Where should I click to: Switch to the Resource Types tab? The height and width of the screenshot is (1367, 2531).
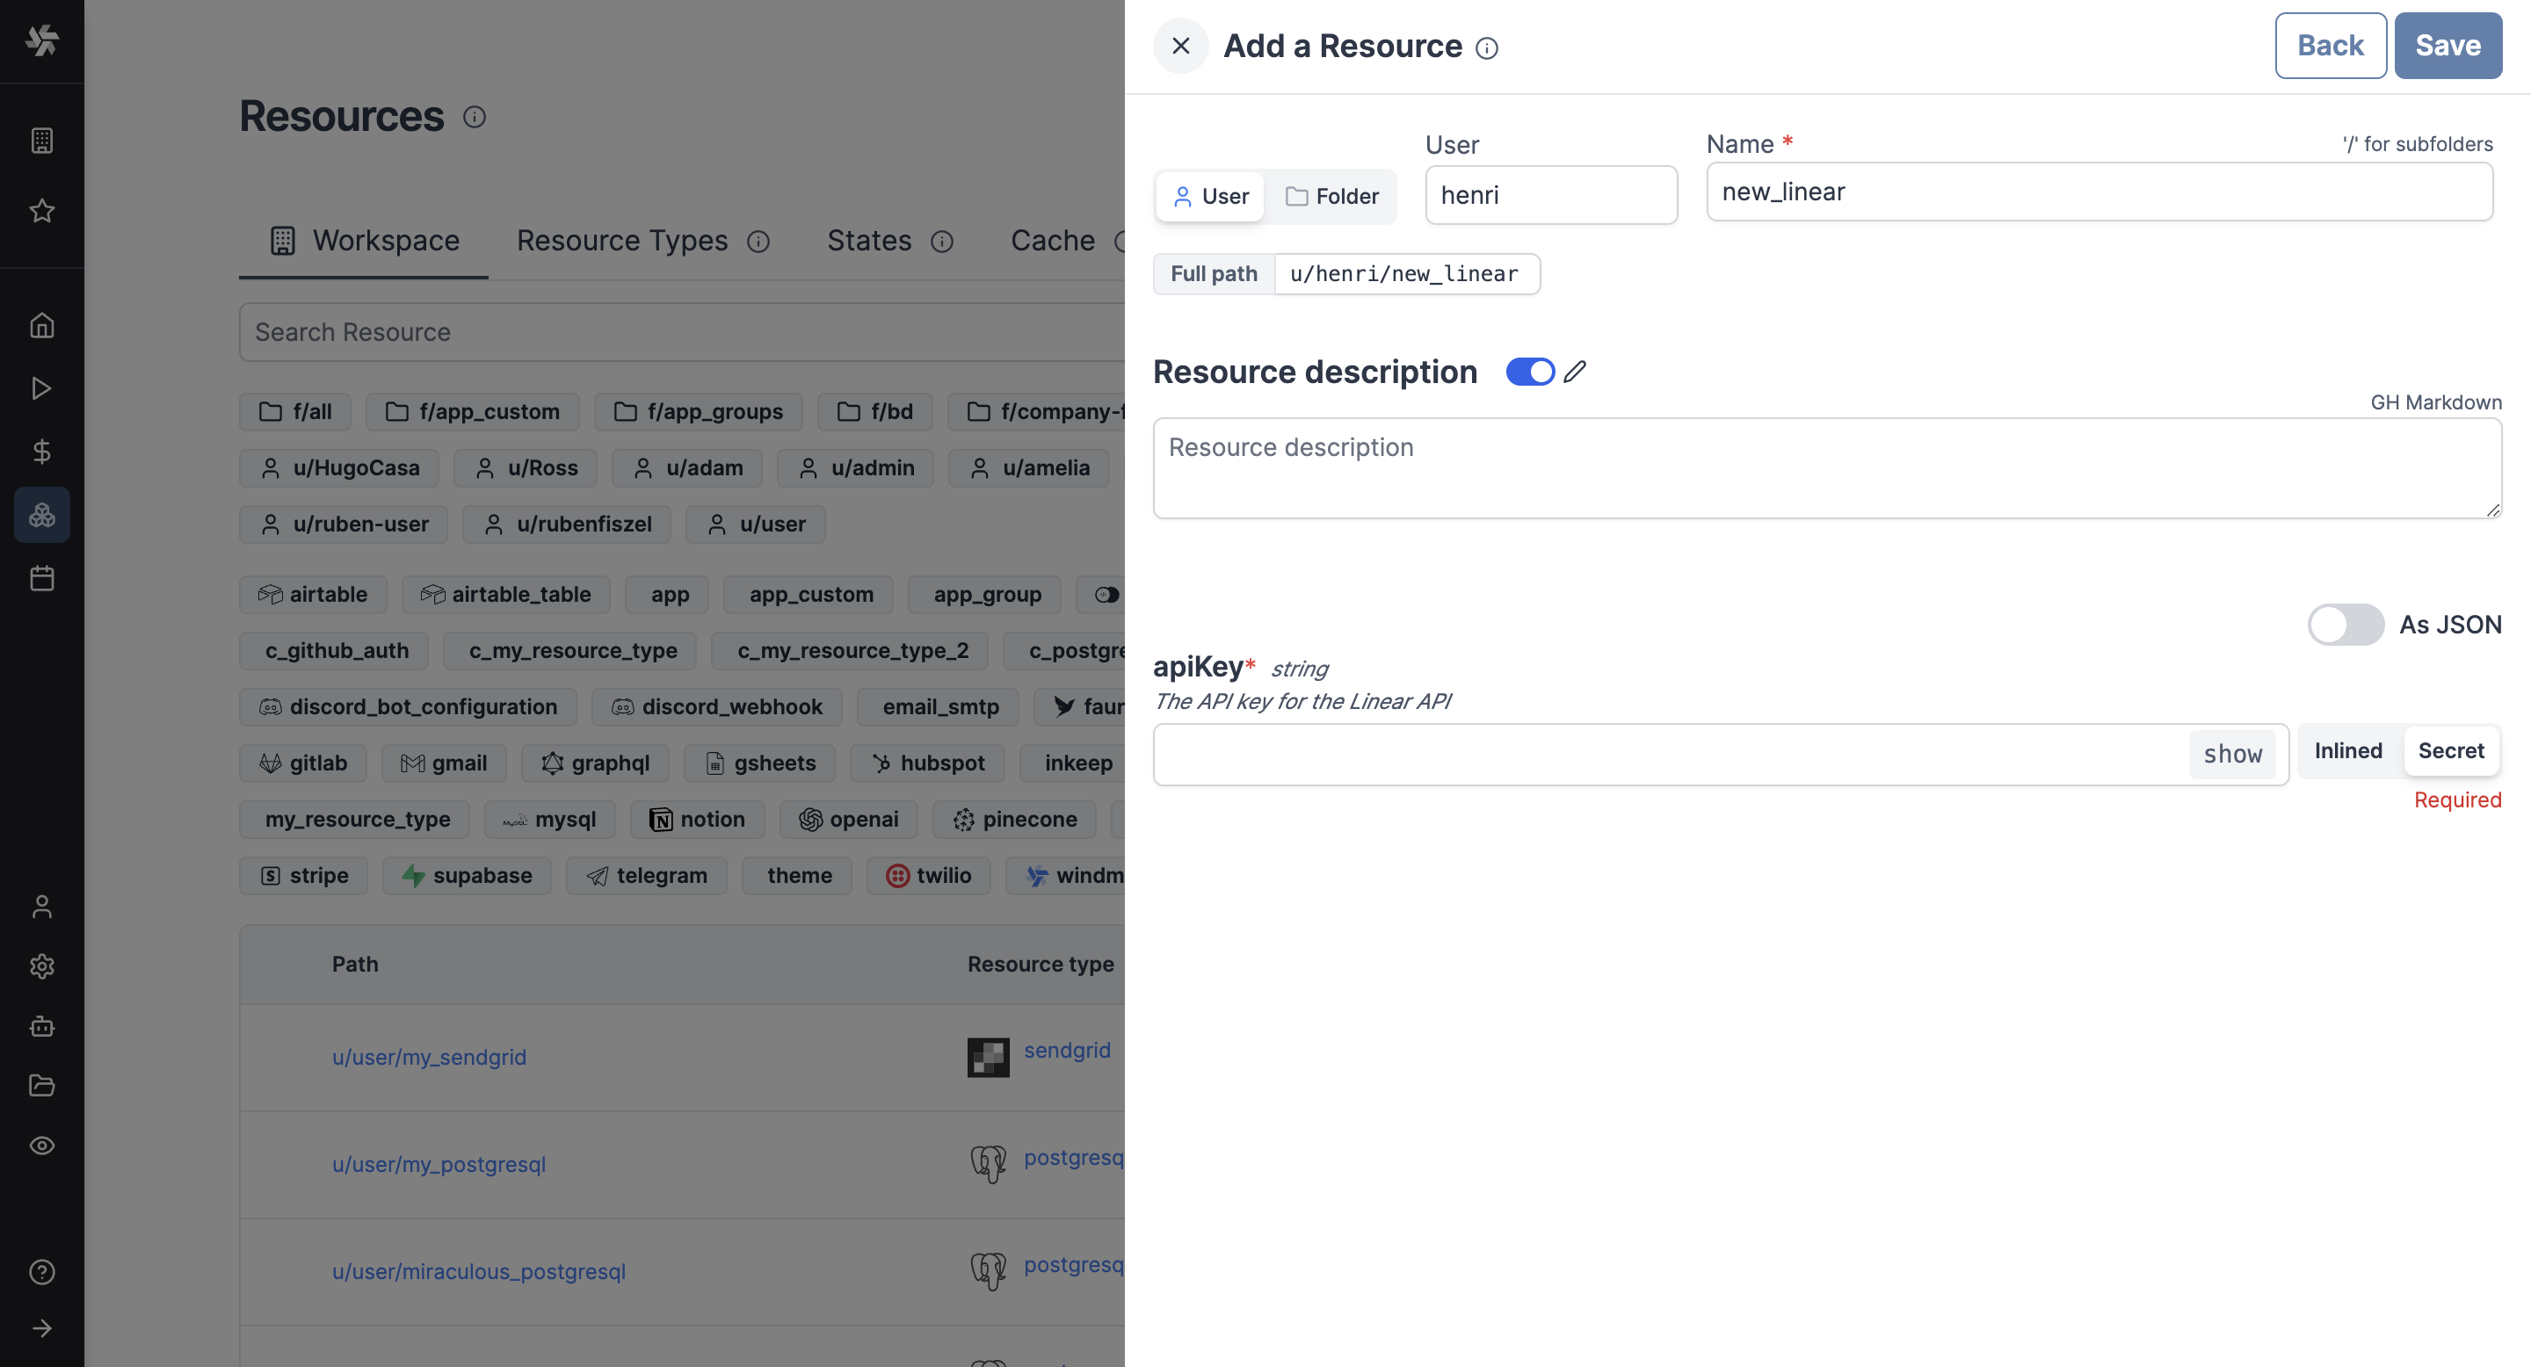[622, 241]
